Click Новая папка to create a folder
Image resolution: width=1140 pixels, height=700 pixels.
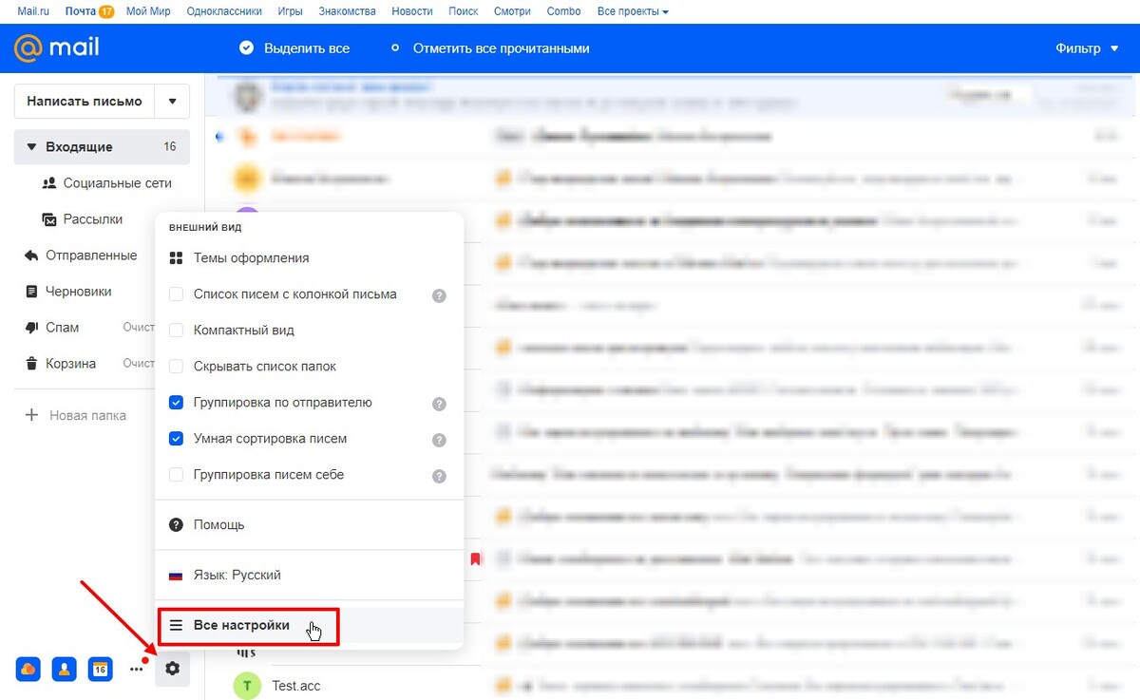pyautogui.click(x=87, y=415)
